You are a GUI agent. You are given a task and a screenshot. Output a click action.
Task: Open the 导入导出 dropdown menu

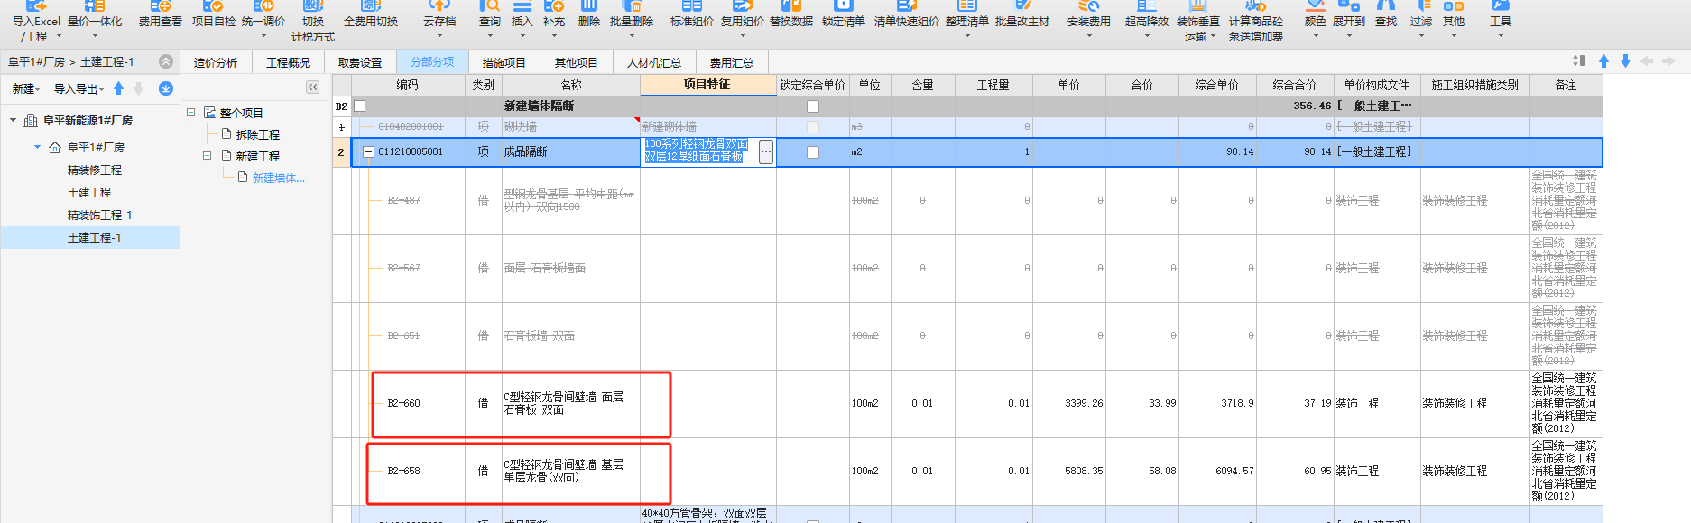[x=79, y=89]
